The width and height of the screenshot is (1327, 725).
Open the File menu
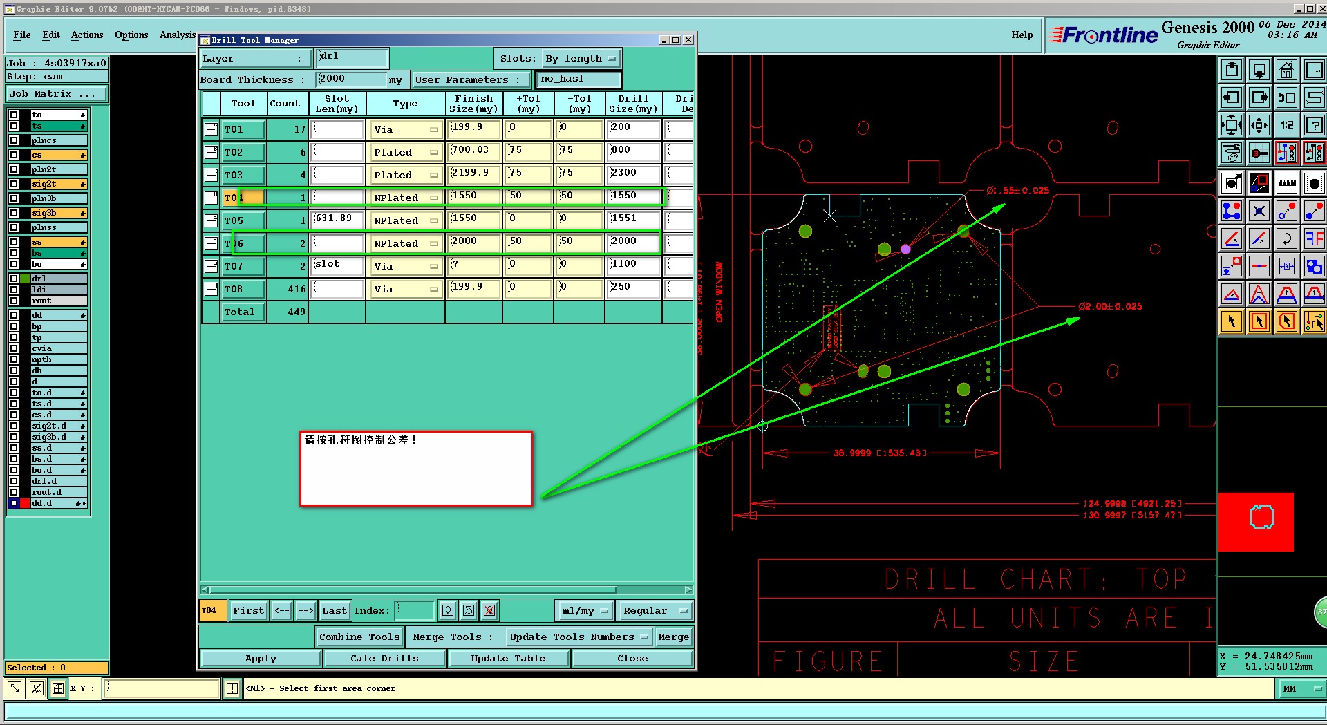(22, 35)
